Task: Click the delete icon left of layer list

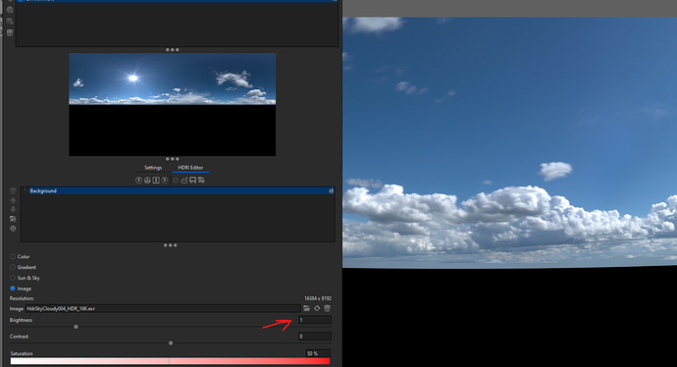Action: (x=13, y=190)
